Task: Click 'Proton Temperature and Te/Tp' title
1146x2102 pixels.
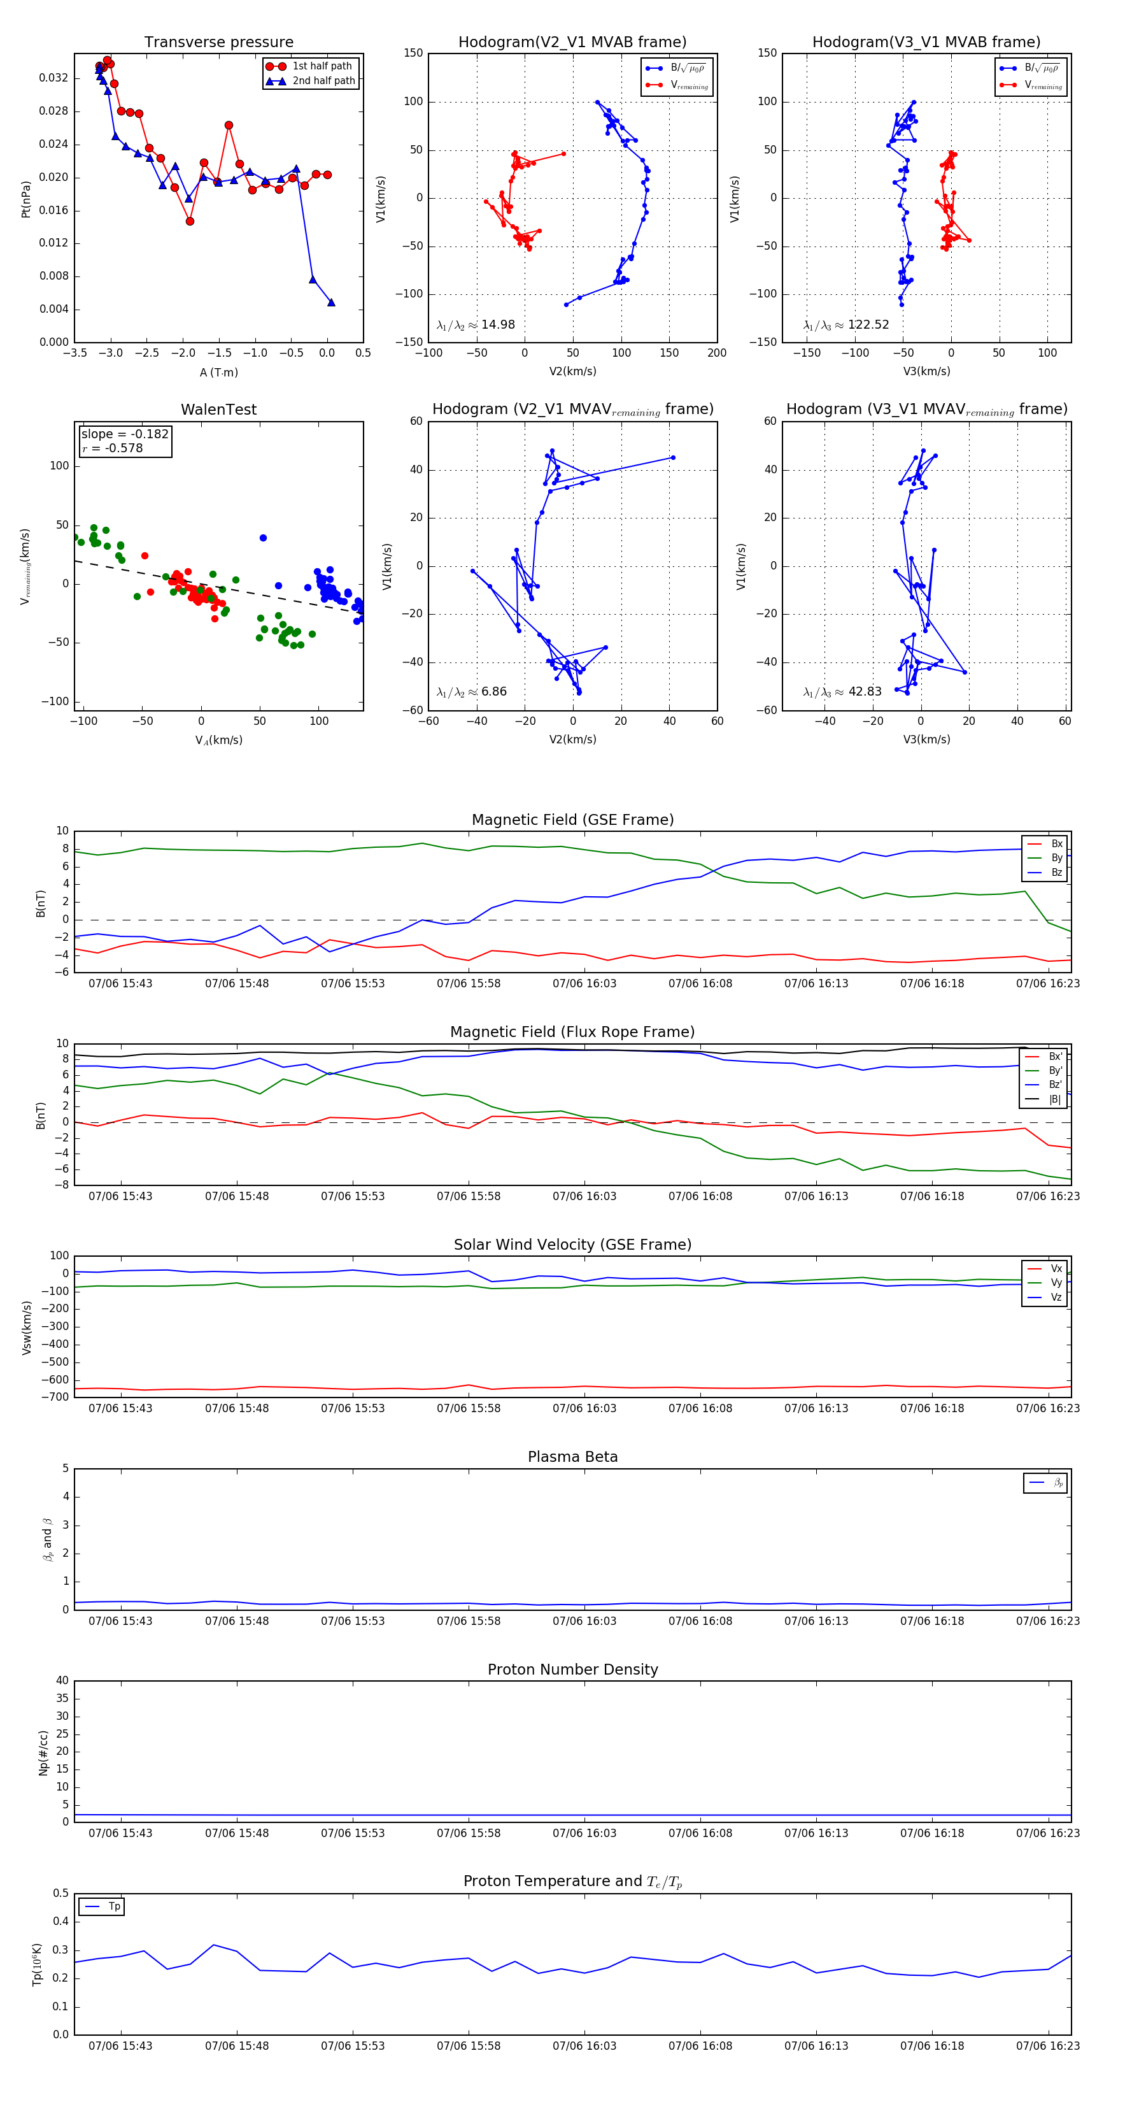Action: 572,1882
